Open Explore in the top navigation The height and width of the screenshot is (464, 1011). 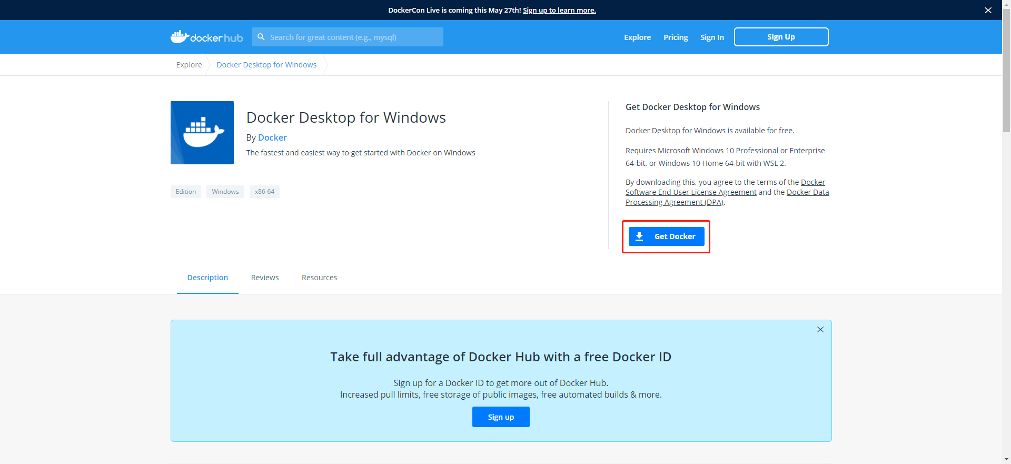[637, 37]
